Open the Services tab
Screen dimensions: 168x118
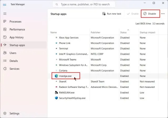pyautogui.click(x=24, y=69)
